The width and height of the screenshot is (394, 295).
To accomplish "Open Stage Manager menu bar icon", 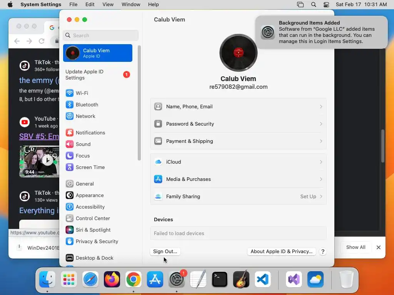I will (x=300, y=5).
